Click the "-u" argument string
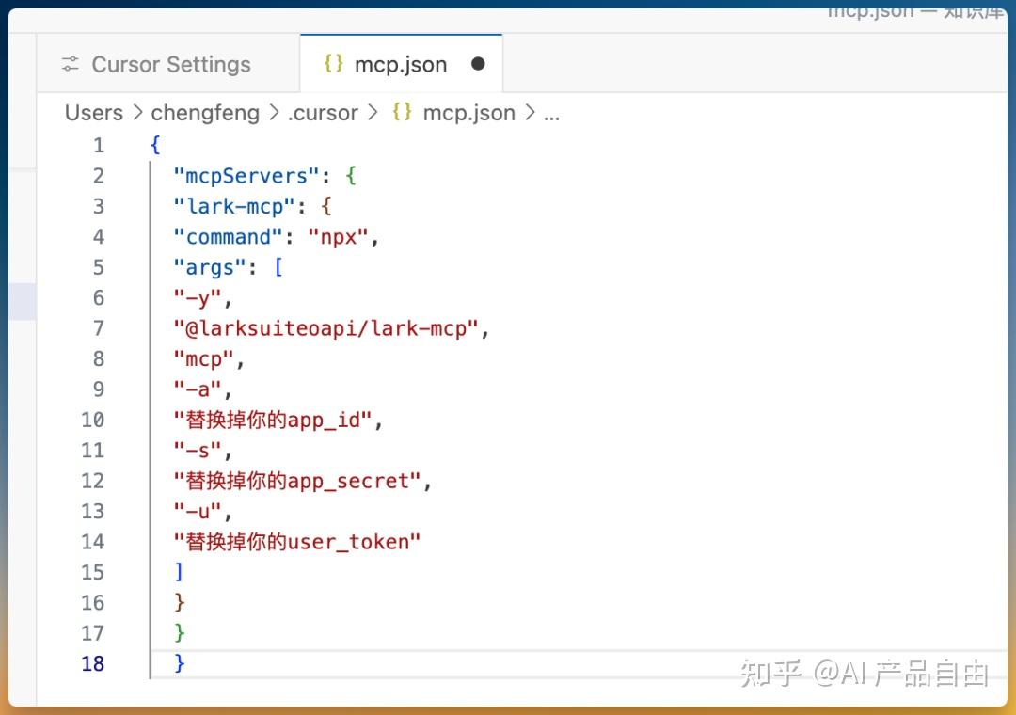This screenshot has width=1016, height=715. [198, 511]
